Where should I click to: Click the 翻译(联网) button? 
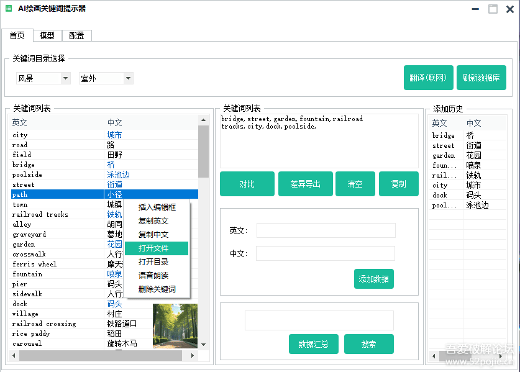click(x=428, y=78)
